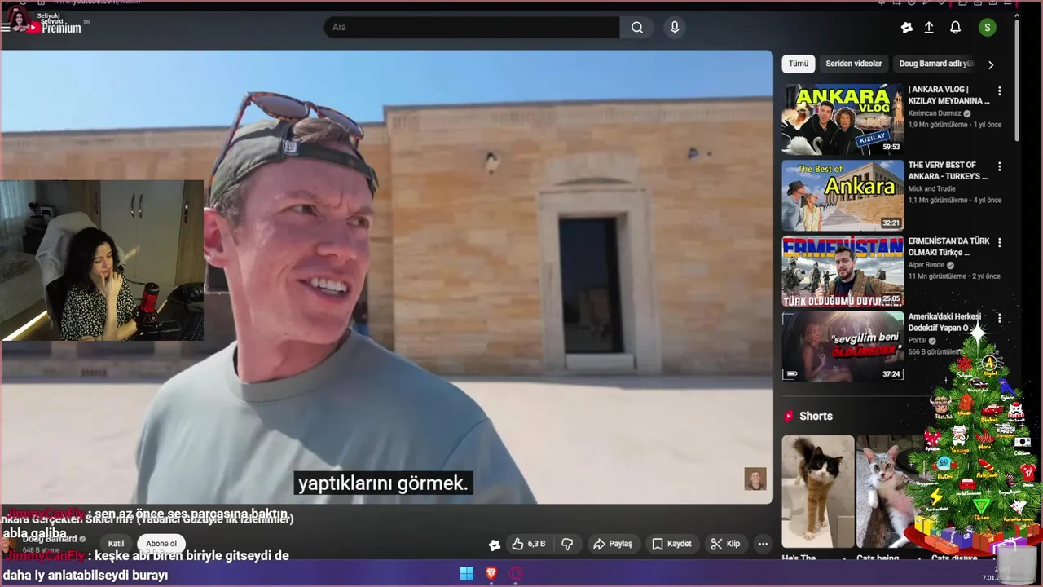Click channel name Portal

tap(918, 340)
